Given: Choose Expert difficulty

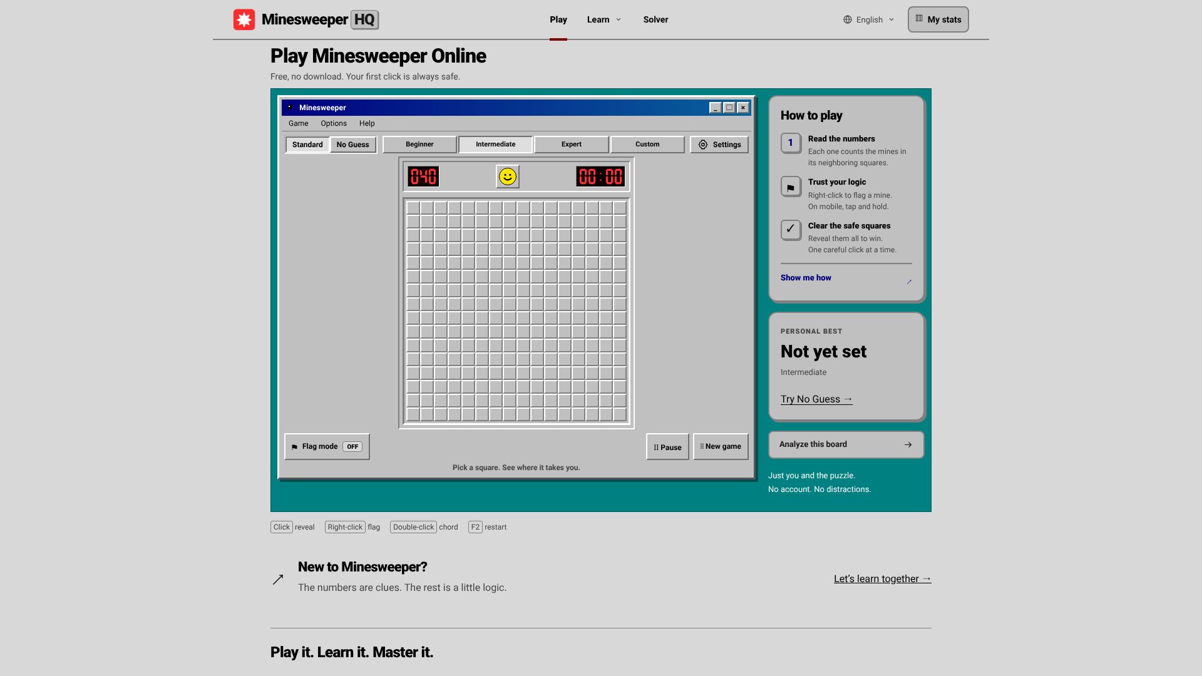Looking at the screenshot, I should point(572,144).
